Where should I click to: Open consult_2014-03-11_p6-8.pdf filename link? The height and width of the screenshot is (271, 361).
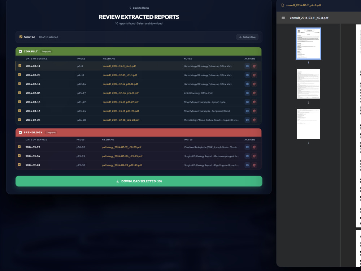[x=119, y=66]
